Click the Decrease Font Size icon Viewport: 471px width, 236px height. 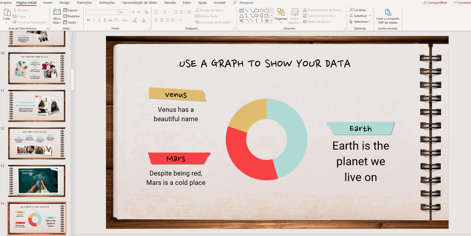[139, 12]
